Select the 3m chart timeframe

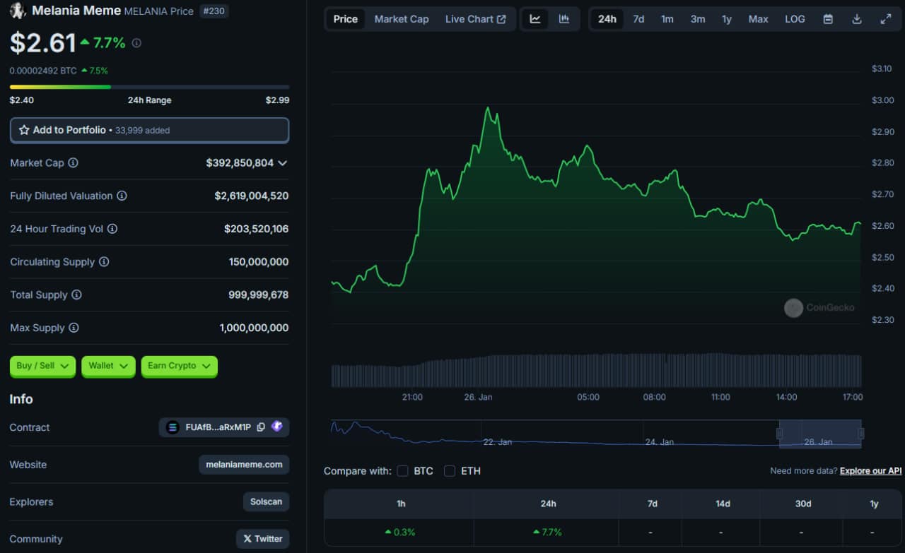[x=698, y=19]
